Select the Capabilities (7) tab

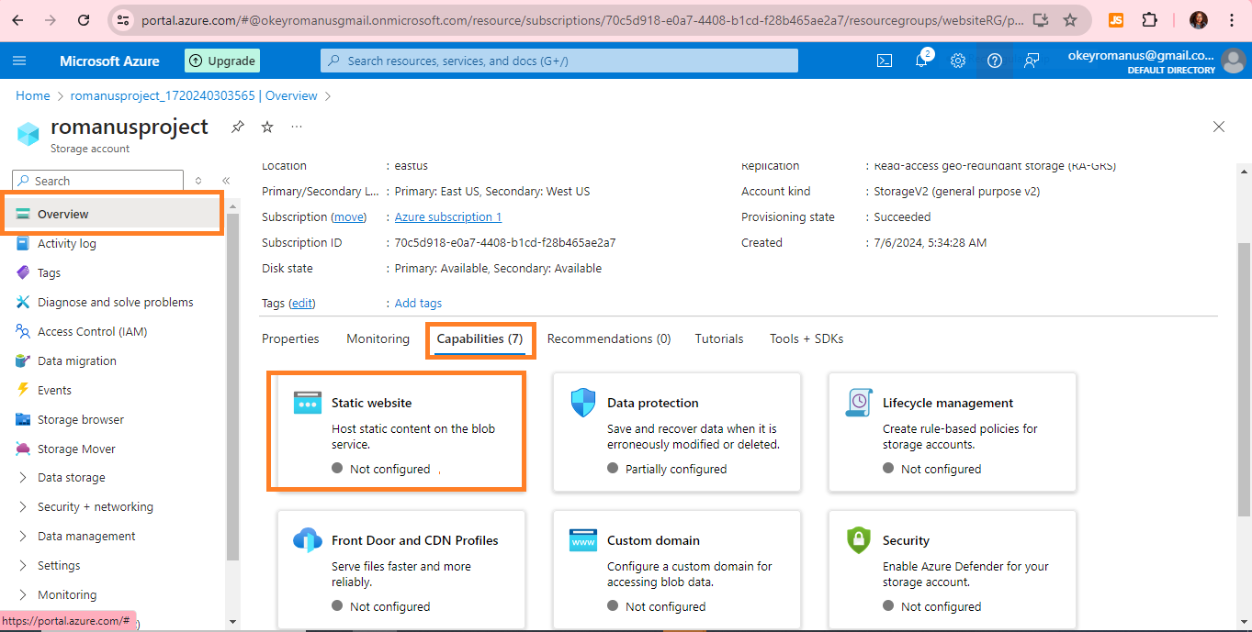tap(479, 338)
